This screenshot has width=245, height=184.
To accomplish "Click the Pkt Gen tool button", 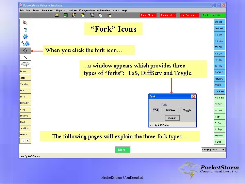I will coord(219,104).
